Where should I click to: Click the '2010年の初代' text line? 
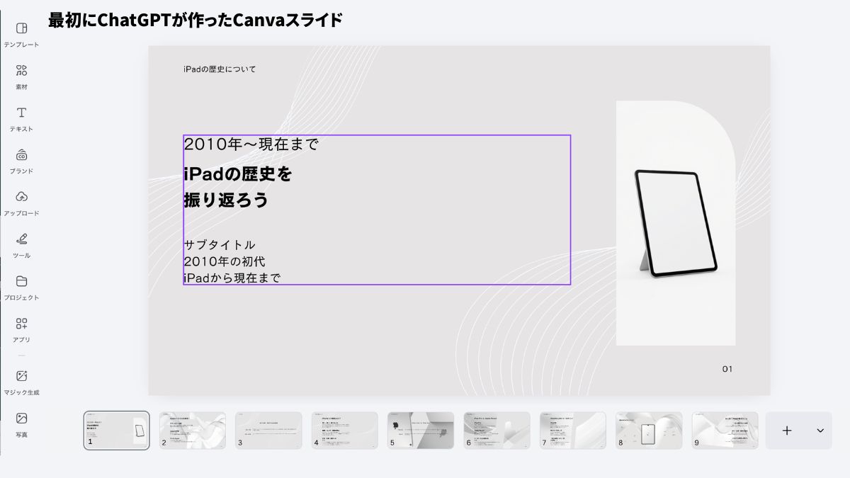(x=225, y=261)
